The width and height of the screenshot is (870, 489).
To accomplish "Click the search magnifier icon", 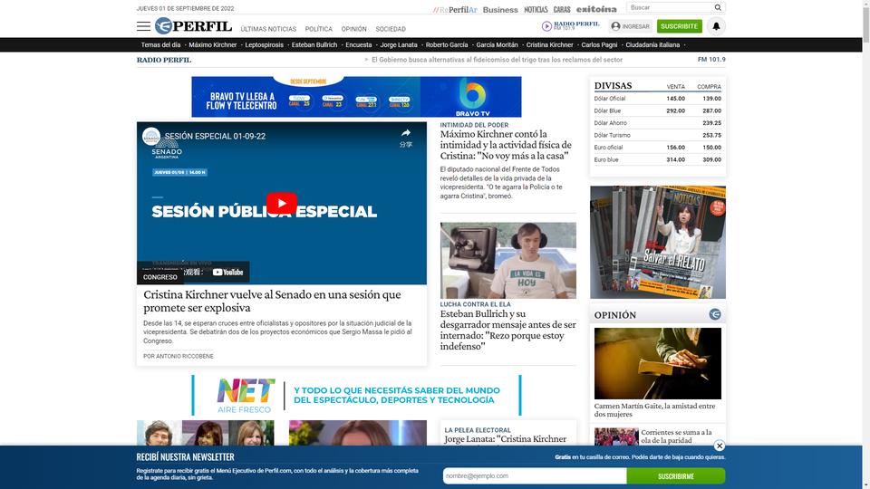I will click(x=718, y=8).
